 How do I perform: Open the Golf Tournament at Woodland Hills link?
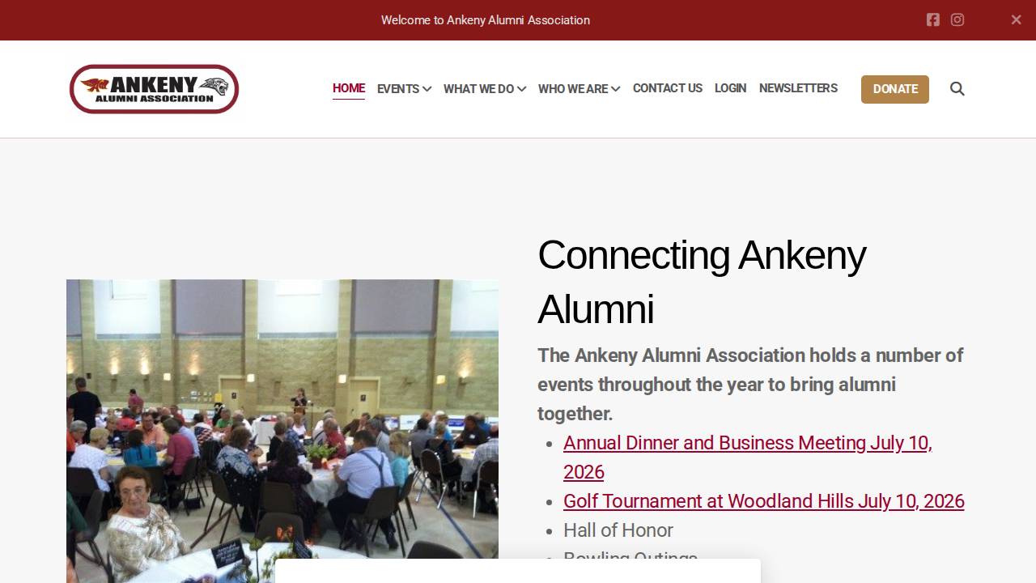763,501
